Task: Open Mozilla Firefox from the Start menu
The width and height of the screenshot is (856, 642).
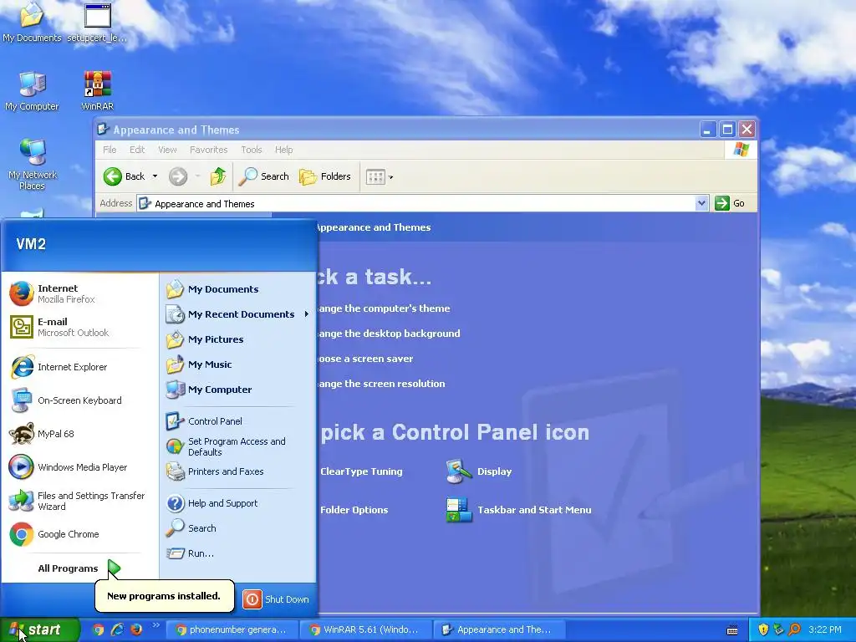Action: (x=79, y=293)
